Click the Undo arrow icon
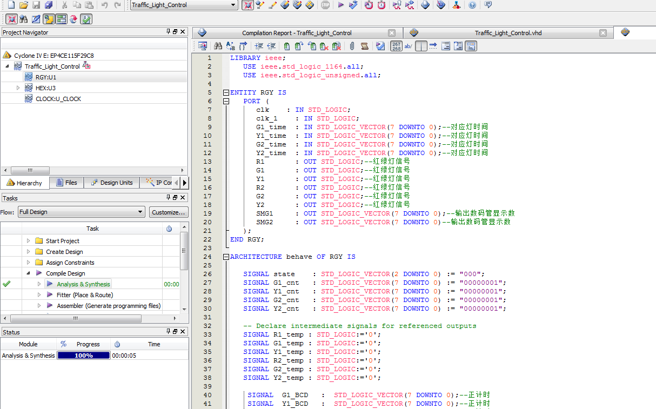The image size is (656, 409). click(104, 5)
